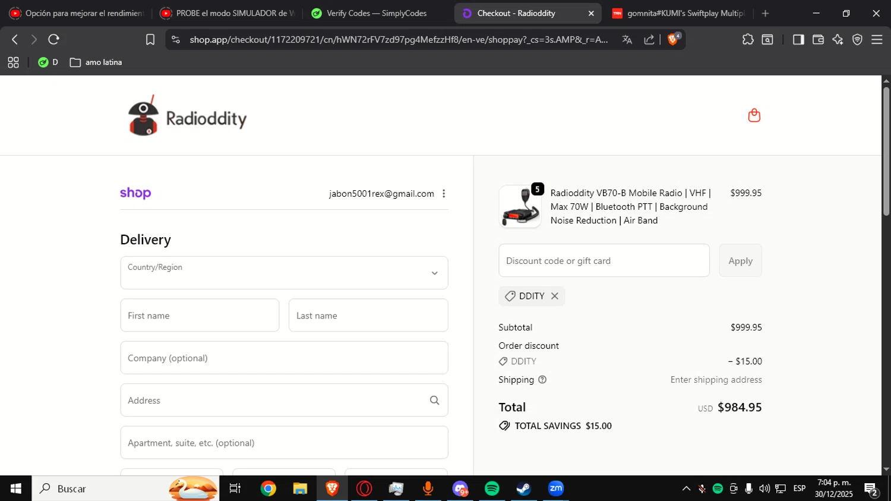Viewport: 891px width, 501px height.
Task: Click the Last name field
Action: point(368,315)
